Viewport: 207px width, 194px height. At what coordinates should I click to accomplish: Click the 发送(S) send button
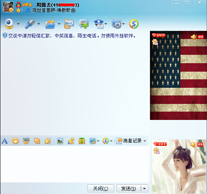pyautogui.click(x=128, y=189)
